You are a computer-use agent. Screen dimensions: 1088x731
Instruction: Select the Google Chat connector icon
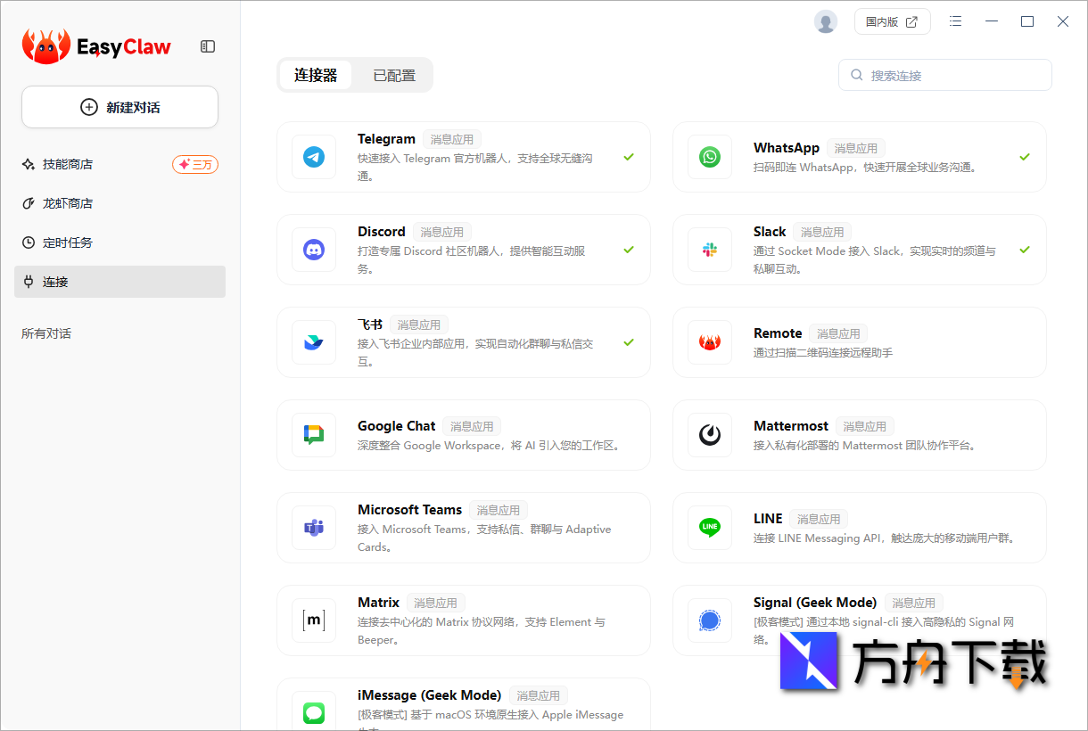pos(314,435)
